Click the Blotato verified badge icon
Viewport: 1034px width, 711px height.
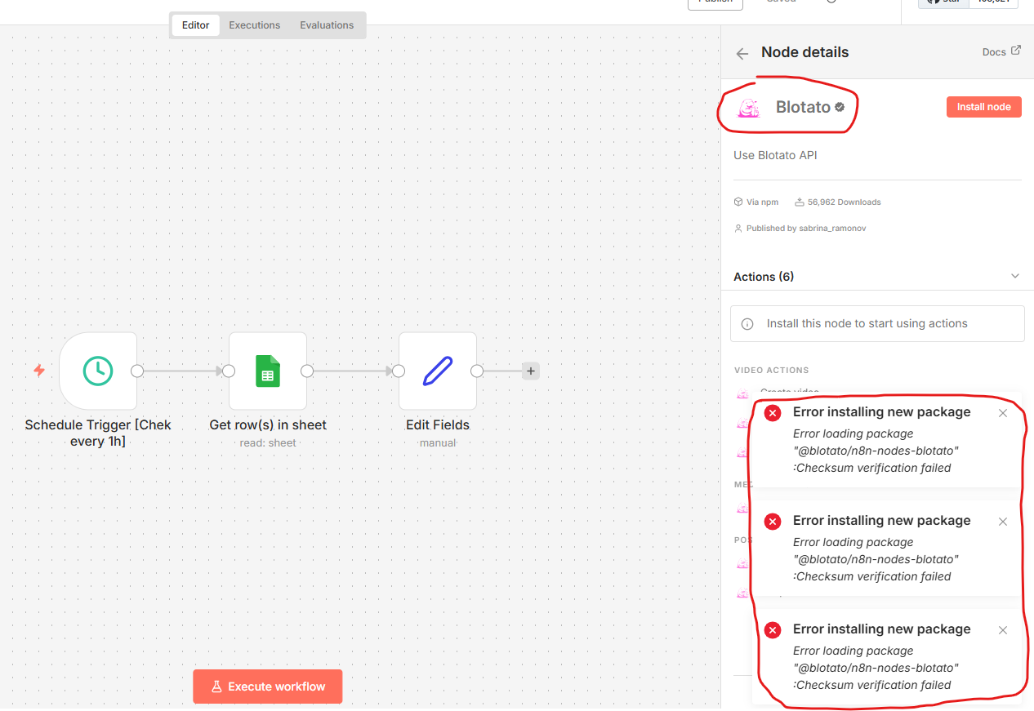click(x=840, y=107)
